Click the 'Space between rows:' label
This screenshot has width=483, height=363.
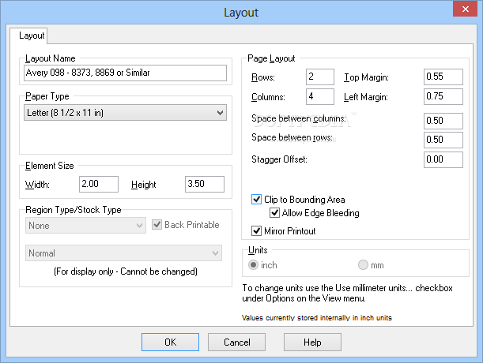point(292,137)
